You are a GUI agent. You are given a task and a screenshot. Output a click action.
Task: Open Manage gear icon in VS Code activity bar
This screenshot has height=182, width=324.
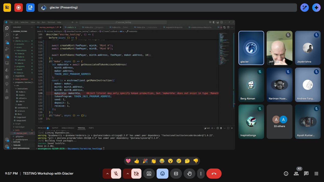click(7, 146)
